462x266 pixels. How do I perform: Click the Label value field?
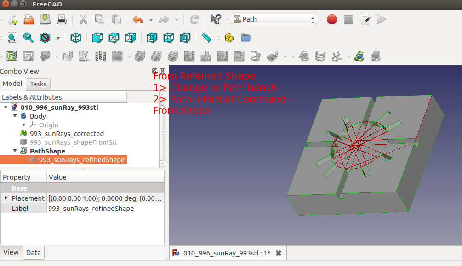click(x=106, y=209)
